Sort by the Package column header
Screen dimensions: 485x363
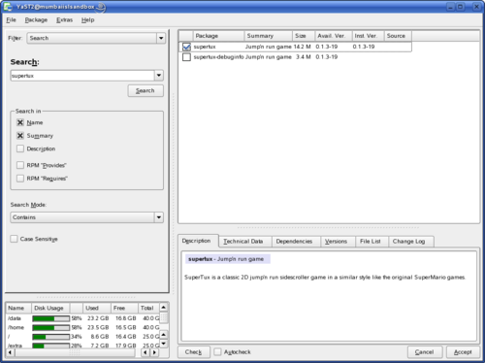pyautogui.click(x=218, y=36)
